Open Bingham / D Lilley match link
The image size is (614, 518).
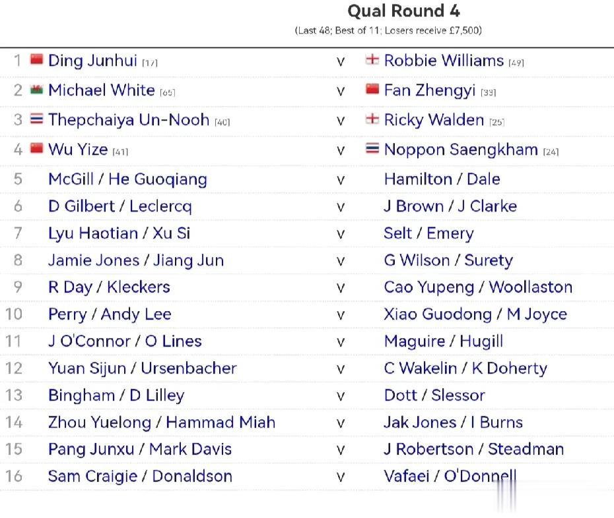coord(116,395)
